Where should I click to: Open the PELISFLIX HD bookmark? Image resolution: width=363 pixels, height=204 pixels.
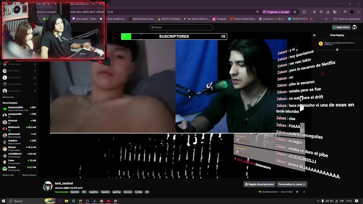301,19
